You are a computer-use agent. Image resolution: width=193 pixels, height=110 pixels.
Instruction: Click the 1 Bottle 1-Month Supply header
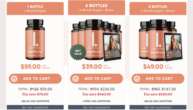35,8
